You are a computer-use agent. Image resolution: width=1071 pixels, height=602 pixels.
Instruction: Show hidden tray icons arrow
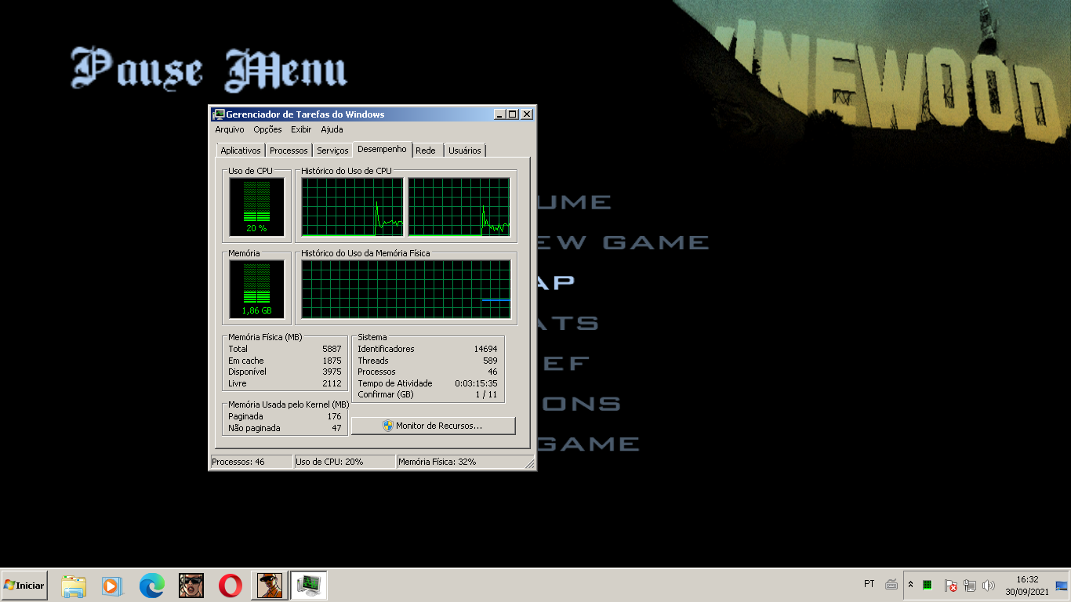pos(911,585)
